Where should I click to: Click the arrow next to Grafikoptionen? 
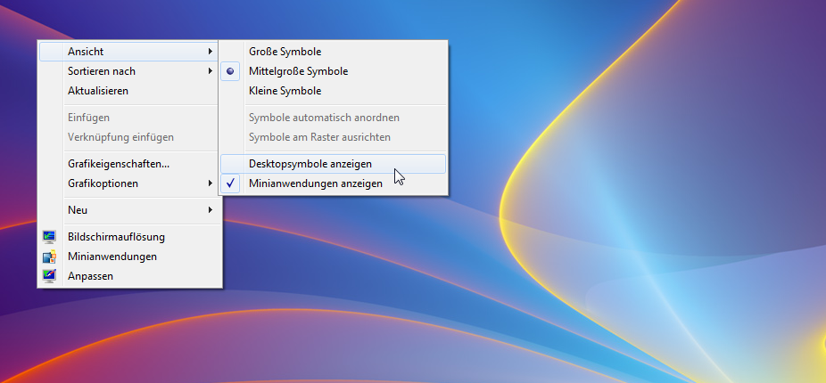pyautogui.click(x=211, y=183)
